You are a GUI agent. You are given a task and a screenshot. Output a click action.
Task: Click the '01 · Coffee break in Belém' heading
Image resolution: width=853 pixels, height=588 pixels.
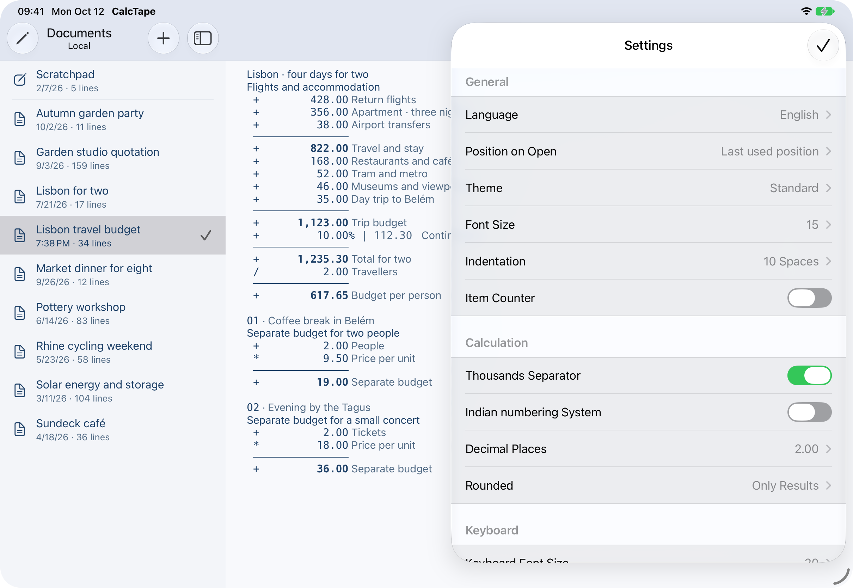[311, 321]
